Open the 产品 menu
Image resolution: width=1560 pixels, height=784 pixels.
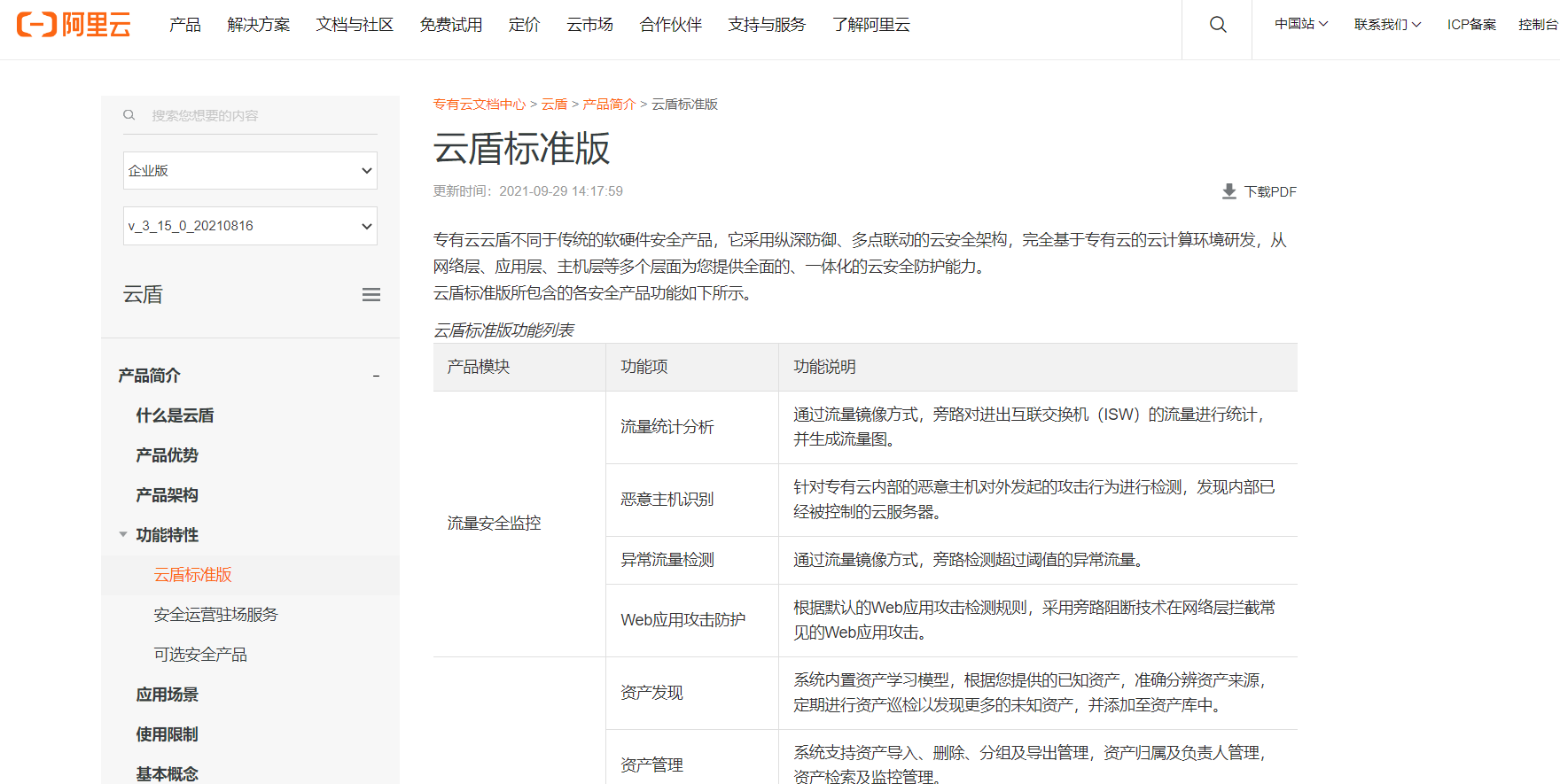pos(185,25)
